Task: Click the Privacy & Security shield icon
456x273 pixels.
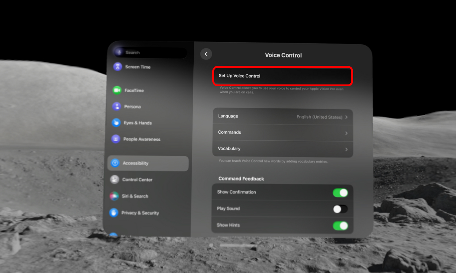Action: pyautogui.click(x=116, y=213)
